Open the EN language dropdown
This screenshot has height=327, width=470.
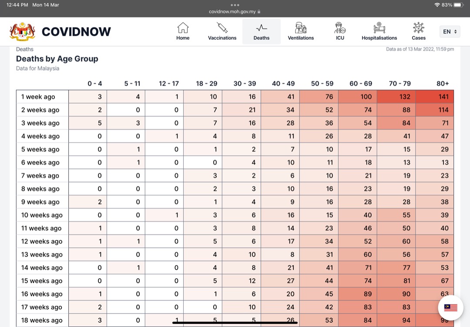click(450, 31)
